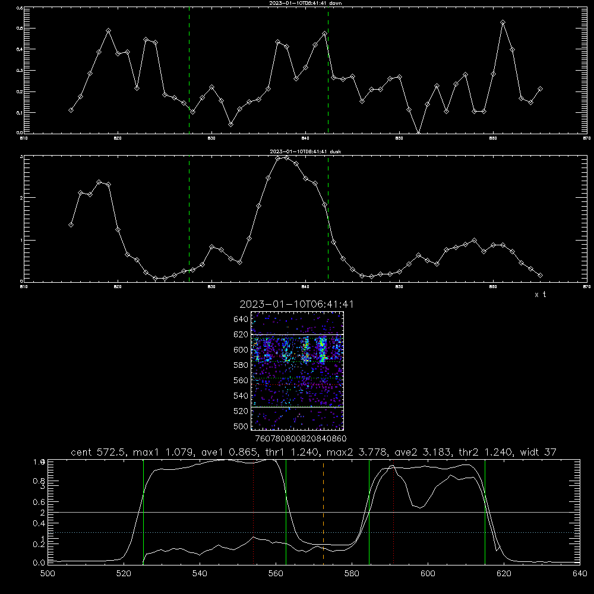The image size is (594, 594).
Task: Click y-axis label 0.2 on bottom plot
Action: pos(39,544)
